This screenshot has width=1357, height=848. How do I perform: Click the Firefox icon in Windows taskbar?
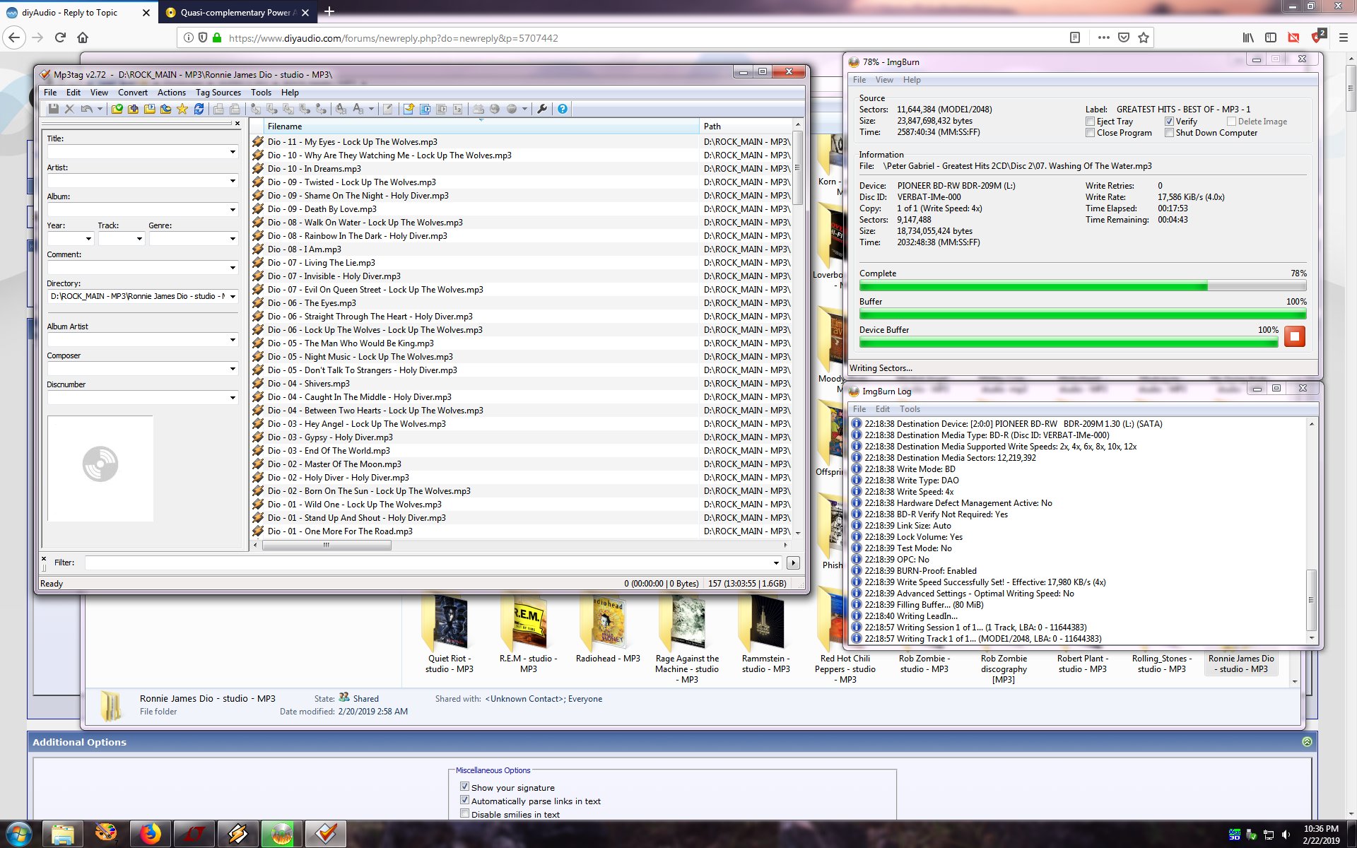150,834
